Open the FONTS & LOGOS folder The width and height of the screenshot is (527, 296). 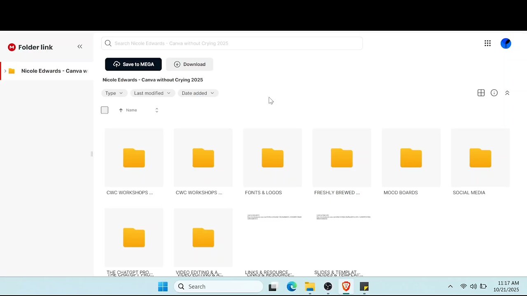[273, 158]
